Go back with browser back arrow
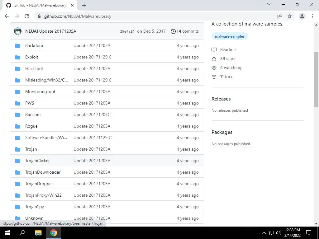319x239 pixels. [7, 16]
